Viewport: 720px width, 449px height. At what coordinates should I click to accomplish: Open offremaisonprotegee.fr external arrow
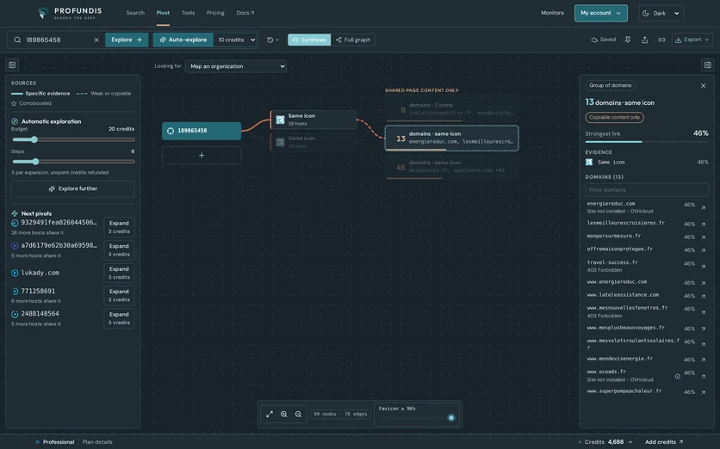pyautogui.click(x=703, y=250)
